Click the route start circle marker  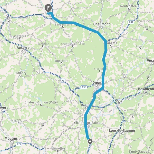point(90,141)
